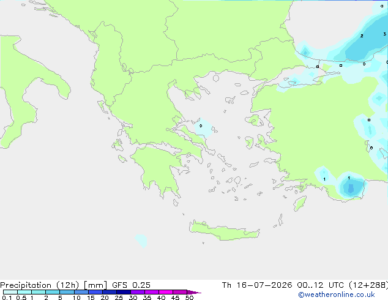Viewport: 388px width, 300px height.
Task: Click the 0.1 legend scale value
Action: [7, 298]
